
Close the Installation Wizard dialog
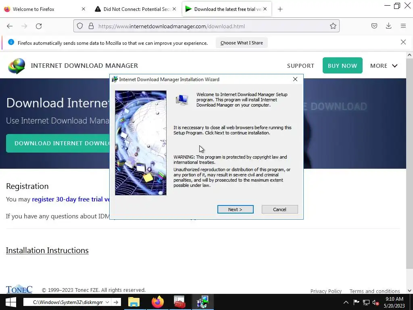[295, 80]
